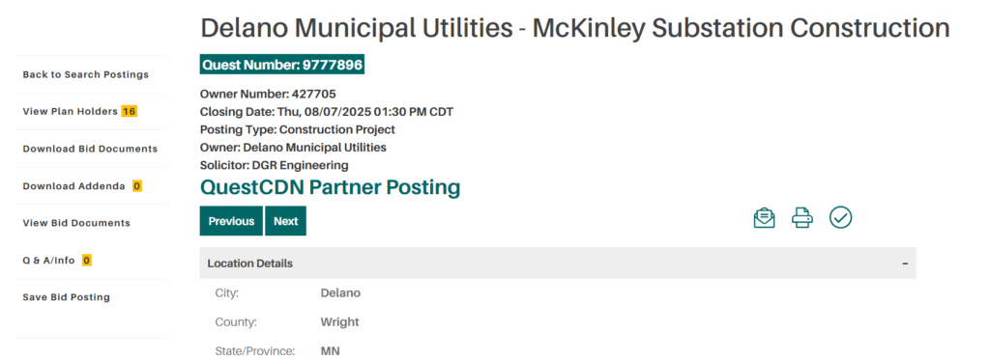
Task: Save this bid posting
Action: tap(67, 297)
